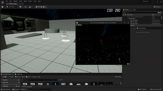Click the Import button
Screen dimensions: 163x91
click(x=11, y=77)
